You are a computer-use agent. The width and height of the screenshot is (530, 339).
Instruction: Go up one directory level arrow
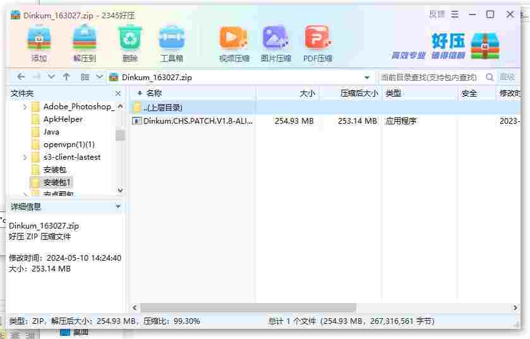[66, 77]
